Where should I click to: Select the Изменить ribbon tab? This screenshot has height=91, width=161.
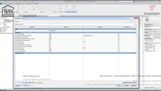click(43, 4)
